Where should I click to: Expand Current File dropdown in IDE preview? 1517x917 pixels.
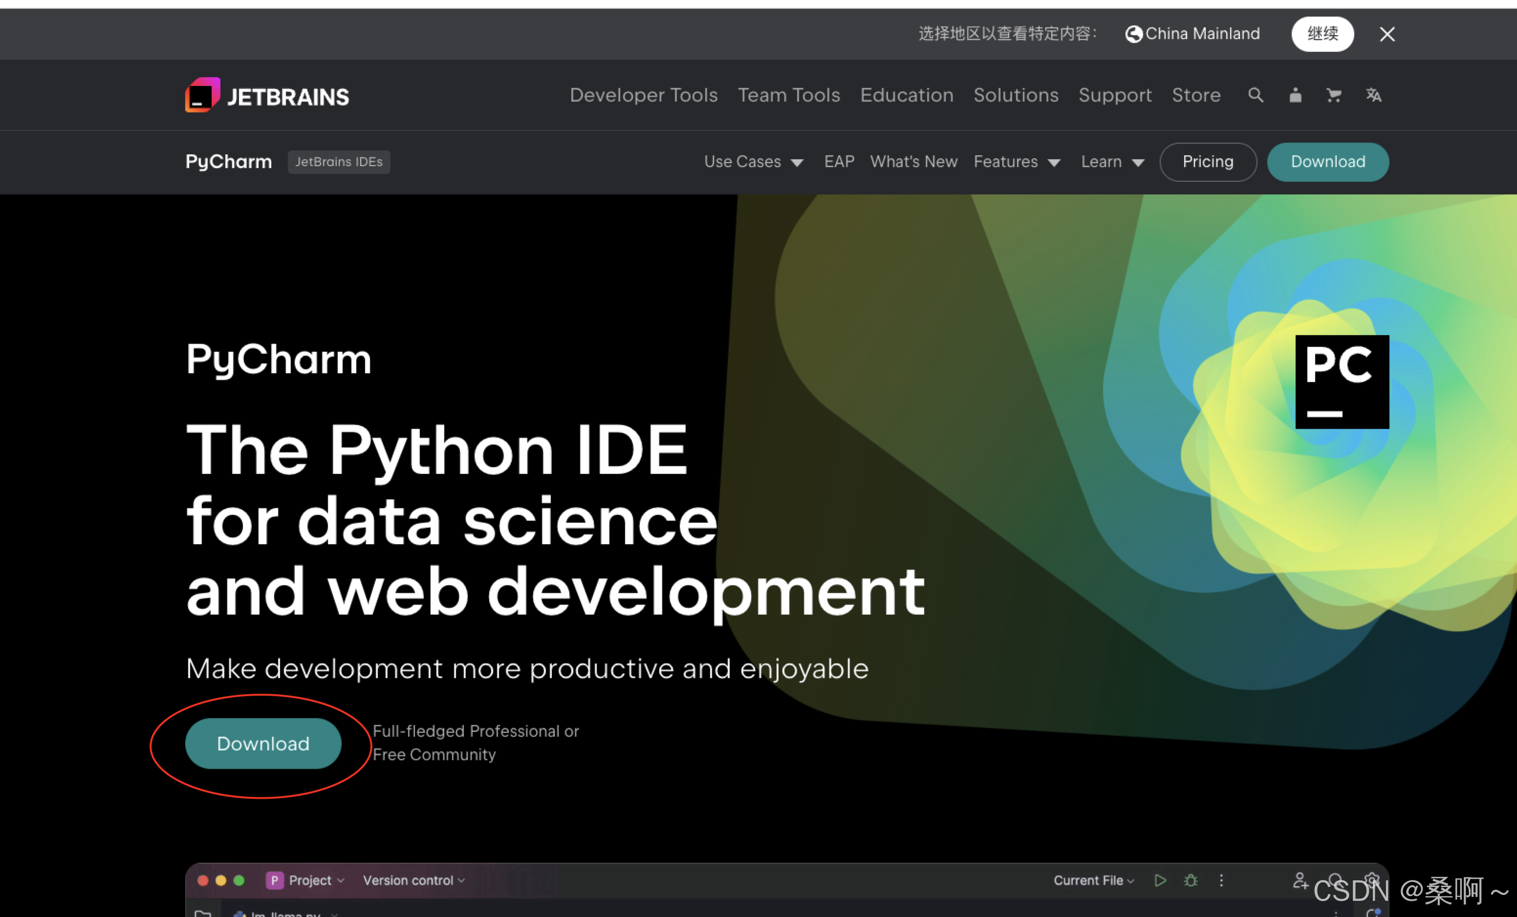(1093, 881)
